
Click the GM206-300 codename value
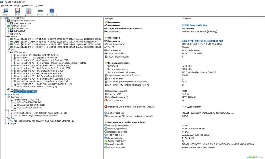pos(188,28)
